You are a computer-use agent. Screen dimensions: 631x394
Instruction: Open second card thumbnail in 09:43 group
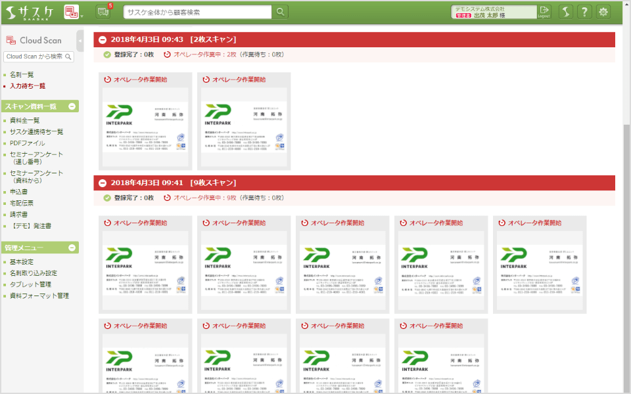click(x=244, y=127)
